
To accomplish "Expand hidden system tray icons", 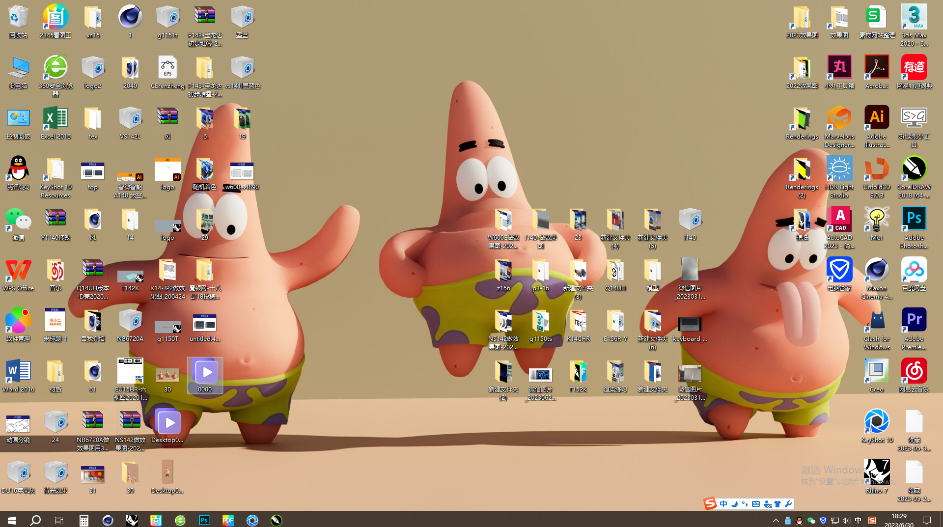I will point(776,521).
